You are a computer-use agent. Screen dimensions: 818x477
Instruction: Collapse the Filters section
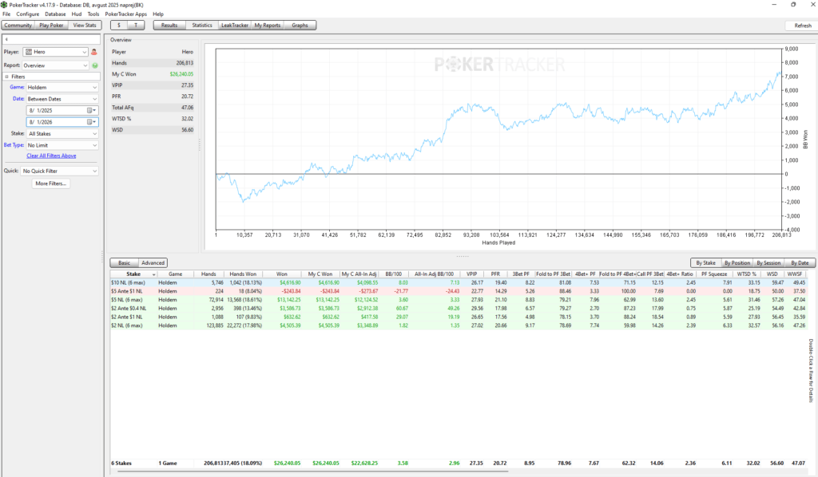(x=6, y=77)
